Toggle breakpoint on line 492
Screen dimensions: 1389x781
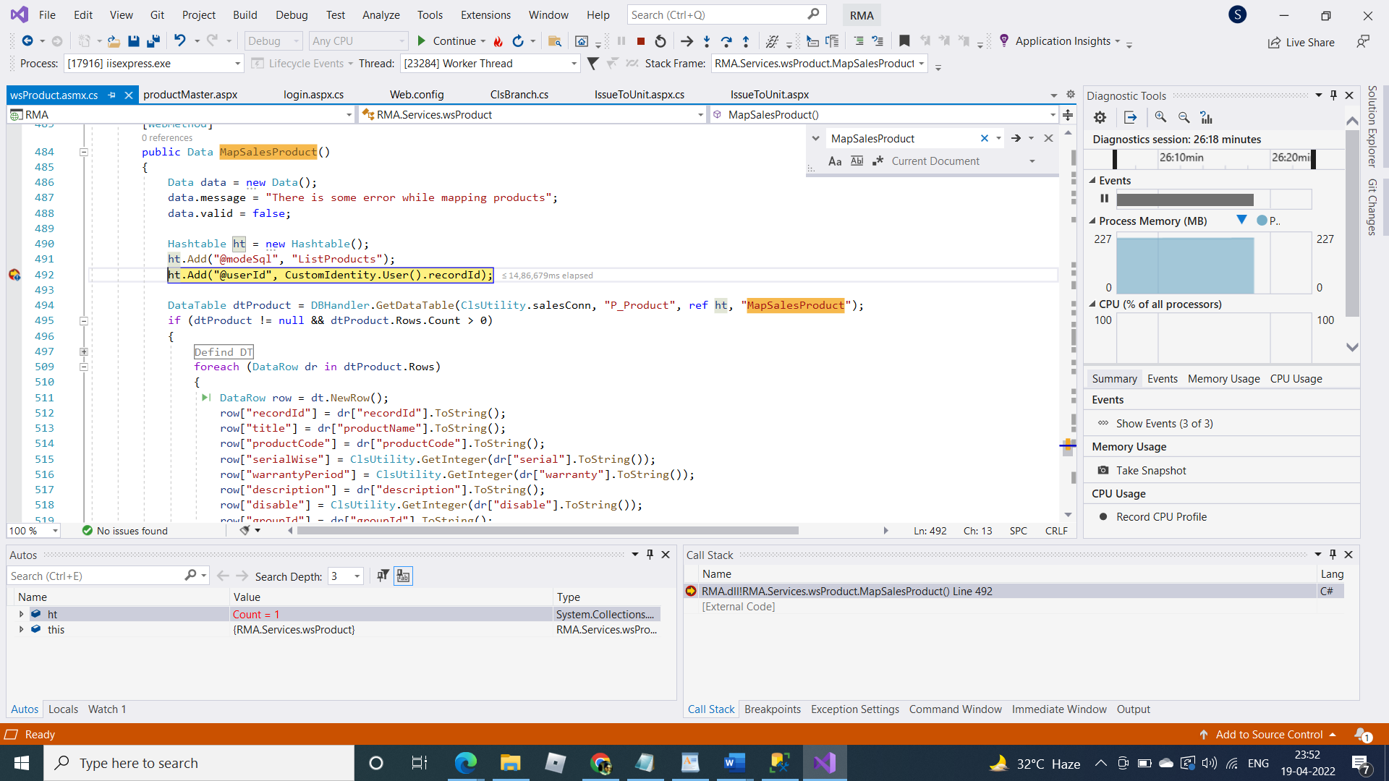[14, 275]
